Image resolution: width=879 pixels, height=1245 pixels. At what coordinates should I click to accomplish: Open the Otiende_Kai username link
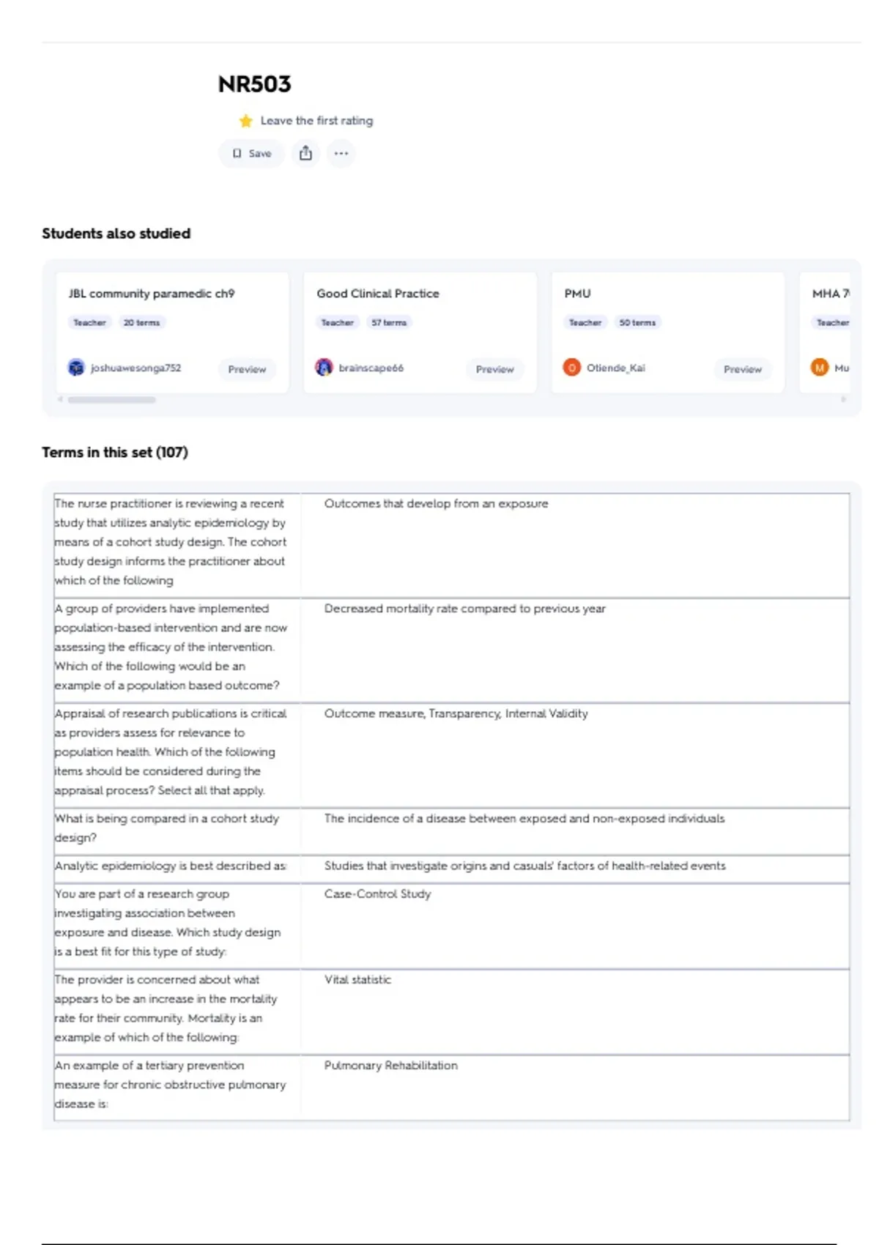click(615, 368)
